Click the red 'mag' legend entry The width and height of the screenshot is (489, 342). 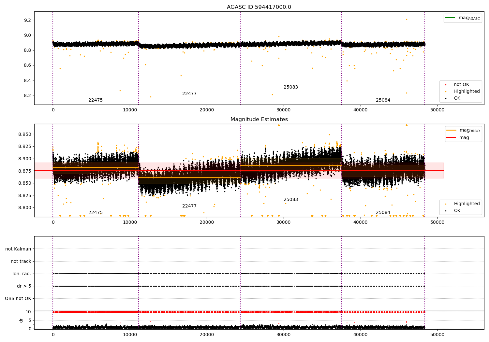click(458, 138)
